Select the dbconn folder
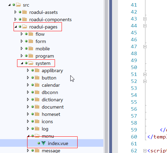The height and width of the screenshot is (153, 167). click(x=50, y=92)
